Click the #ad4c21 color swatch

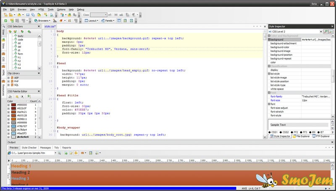click(13, 112)
